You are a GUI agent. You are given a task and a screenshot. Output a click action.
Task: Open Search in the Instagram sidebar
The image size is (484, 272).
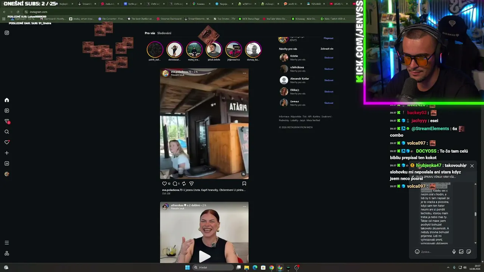coord(7,132)
